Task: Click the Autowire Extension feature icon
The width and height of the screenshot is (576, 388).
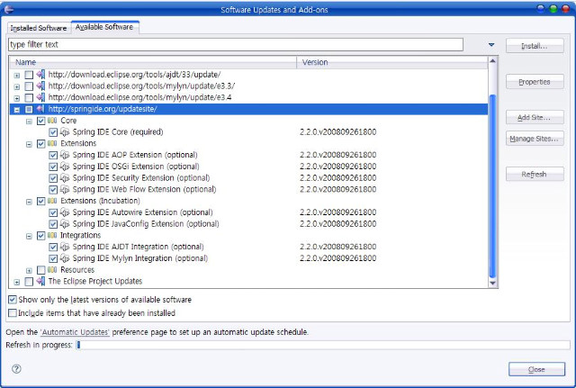Action: pyautogui.click(x=65, y=212)
